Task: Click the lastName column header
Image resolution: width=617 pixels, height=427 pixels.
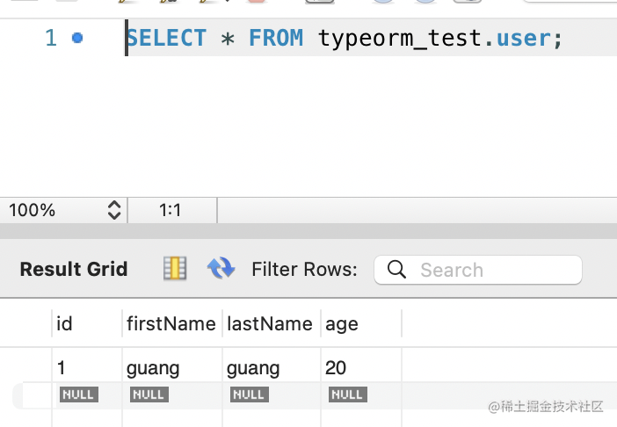Action: 270,323
